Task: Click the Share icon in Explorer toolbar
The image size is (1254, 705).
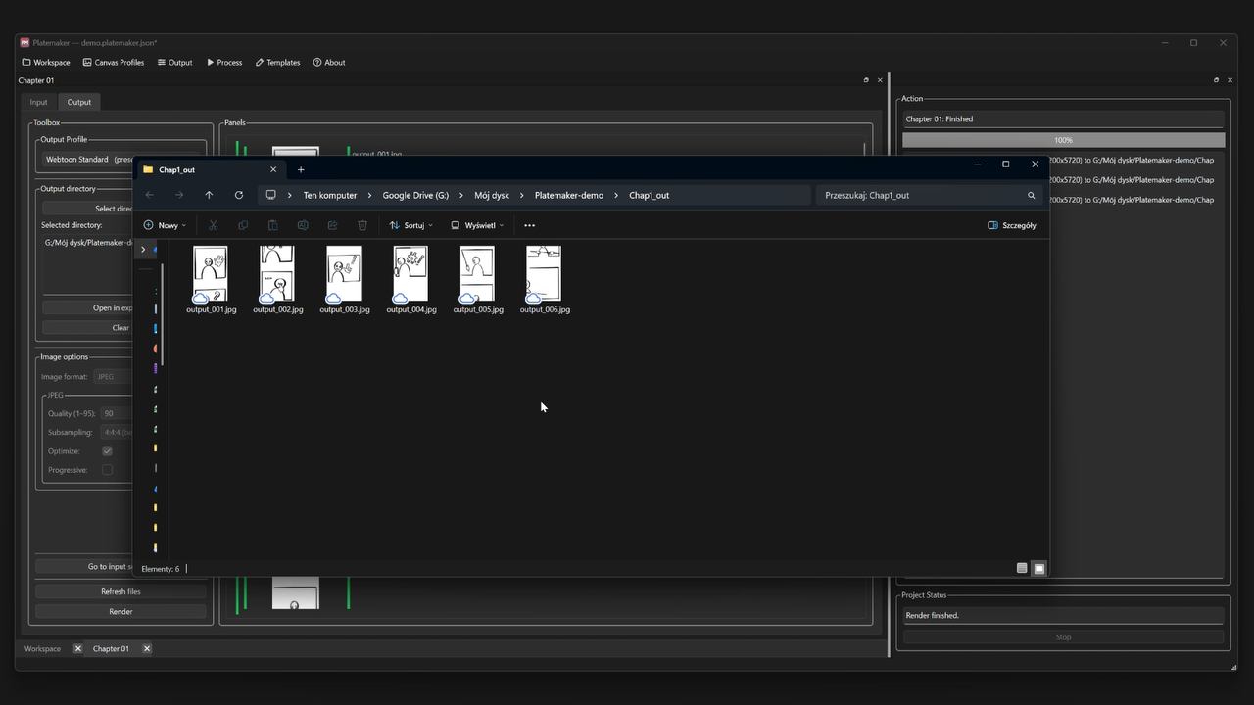Action: tap(332, 225)
